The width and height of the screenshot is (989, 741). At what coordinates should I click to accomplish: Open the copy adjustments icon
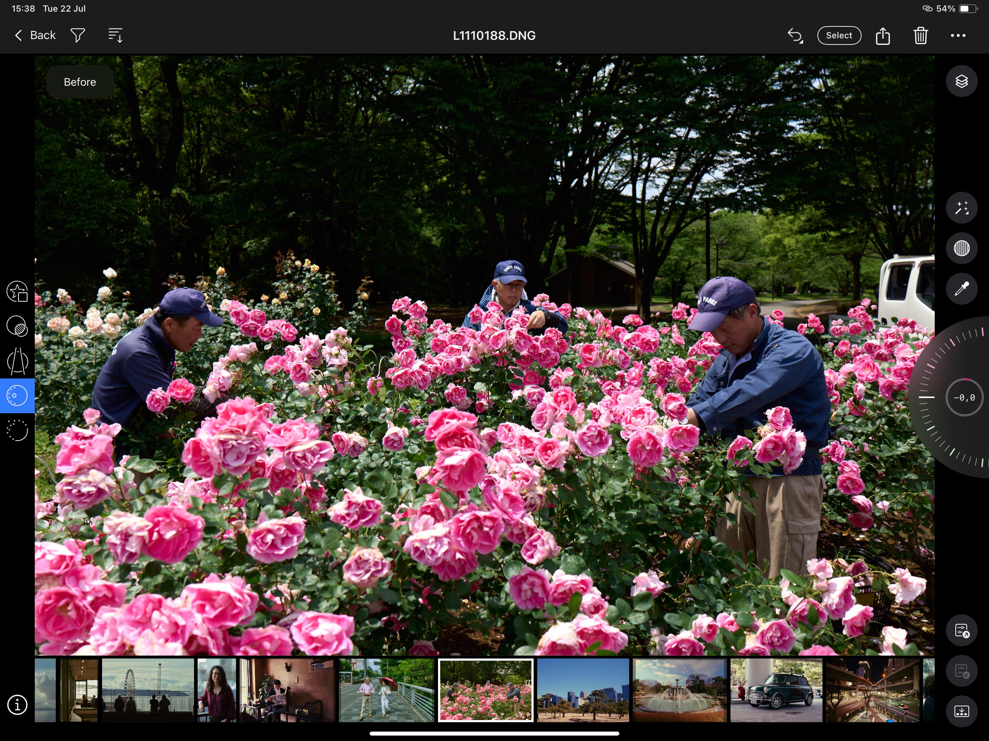[962, 630]
